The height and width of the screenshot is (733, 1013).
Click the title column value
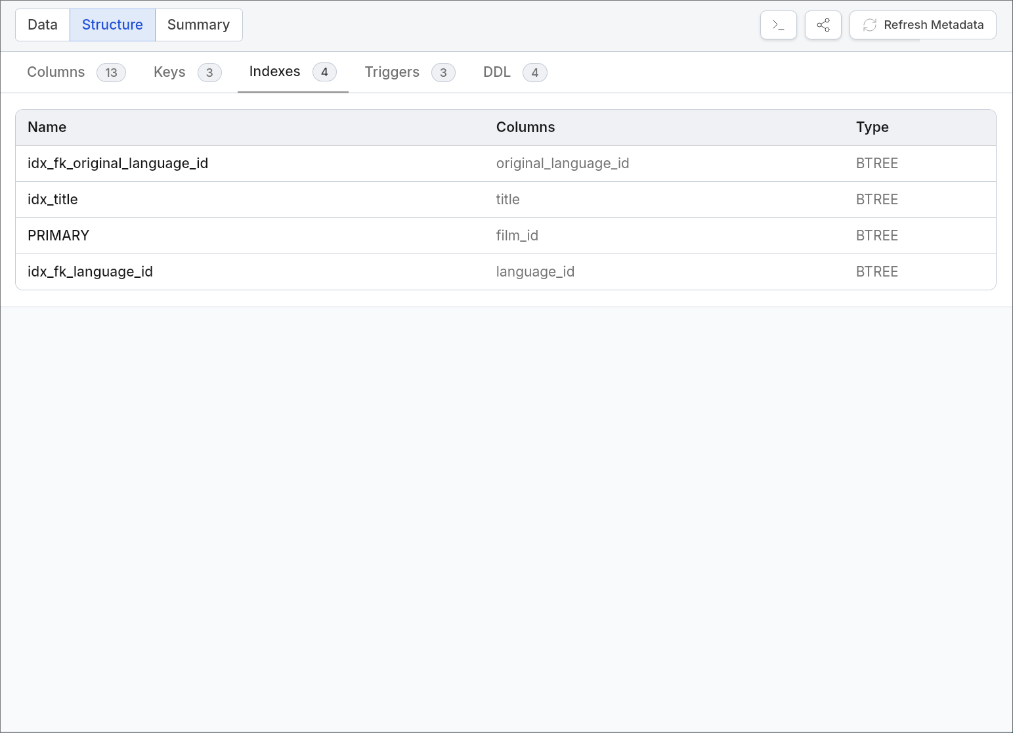pos(507,200)
